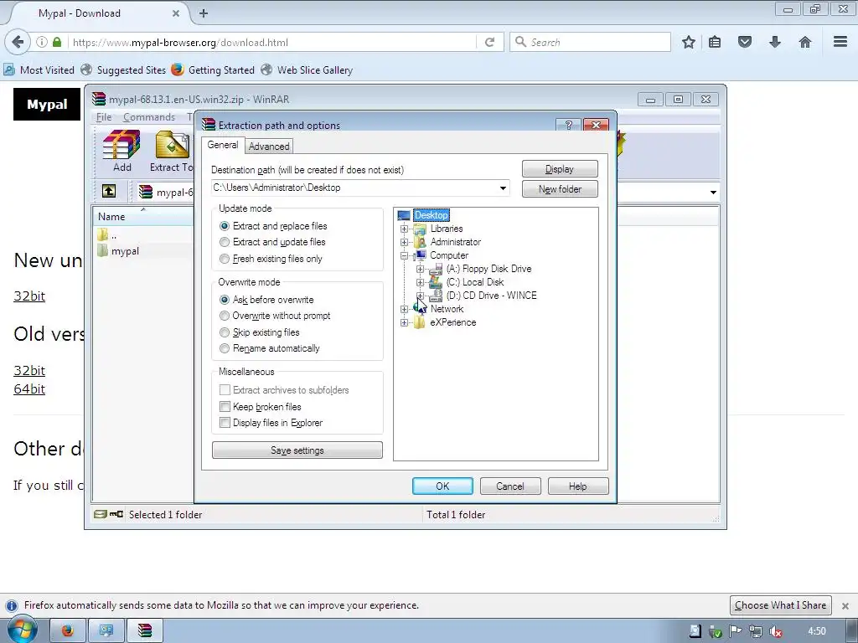Open Firefox downloads arrow icon
Image resolution: width=858 pixels, height=643 pixels.
click(x=775, y=42)
